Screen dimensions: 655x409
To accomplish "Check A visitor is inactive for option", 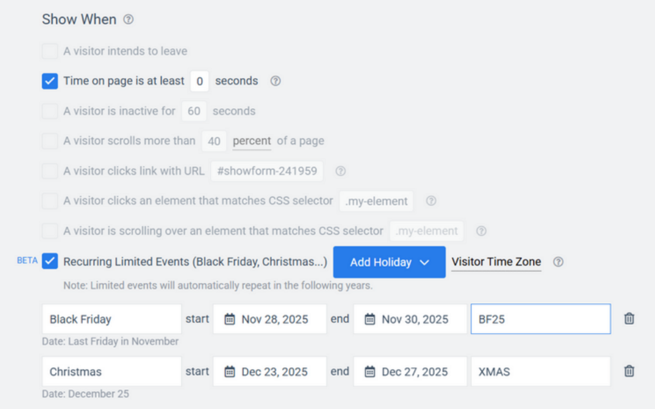I will click(50, 111).
